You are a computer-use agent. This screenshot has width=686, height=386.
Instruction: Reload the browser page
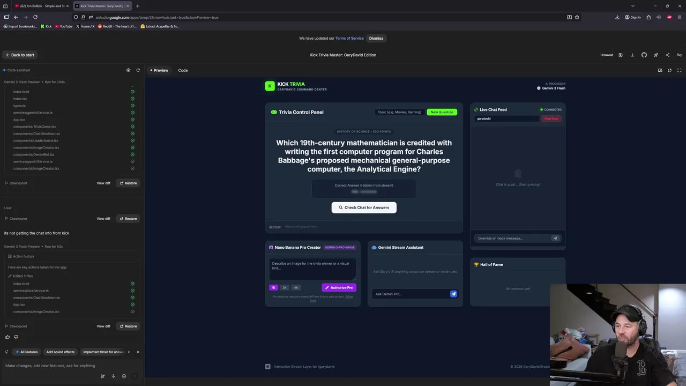click(35, 17)
